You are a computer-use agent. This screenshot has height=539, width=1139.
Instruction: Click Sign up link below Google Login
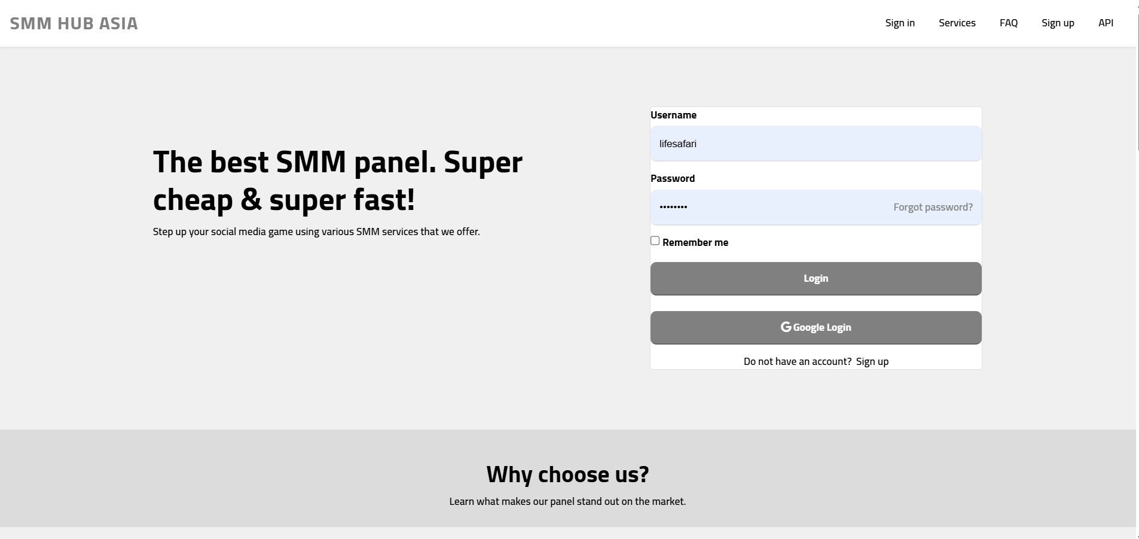(872, 361)
